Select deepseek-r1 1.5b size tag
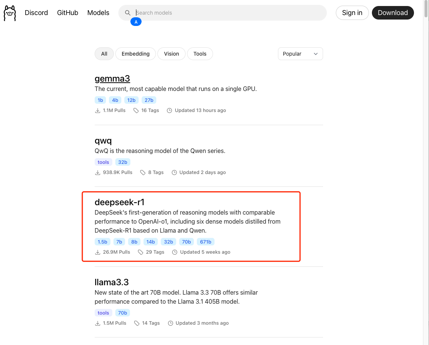 [103, 242]
